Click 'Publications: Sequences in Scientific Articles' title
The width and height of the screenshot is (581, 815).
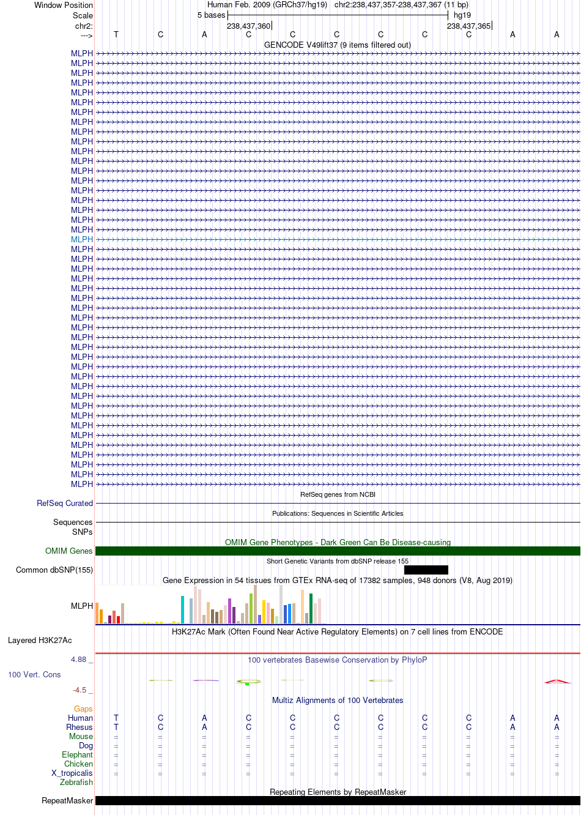click(338, 513)
